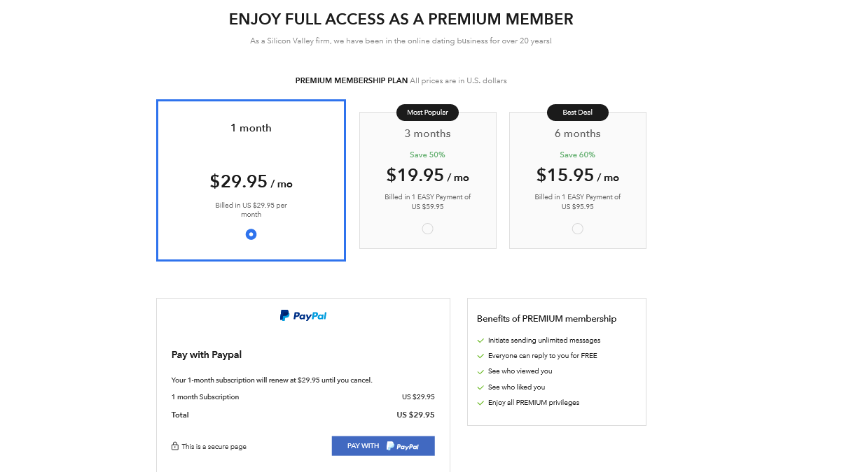The height and width of the screenshot is (472, 858).
Task: Click the PayPal logo above the payment form
Action: point(303,315)
